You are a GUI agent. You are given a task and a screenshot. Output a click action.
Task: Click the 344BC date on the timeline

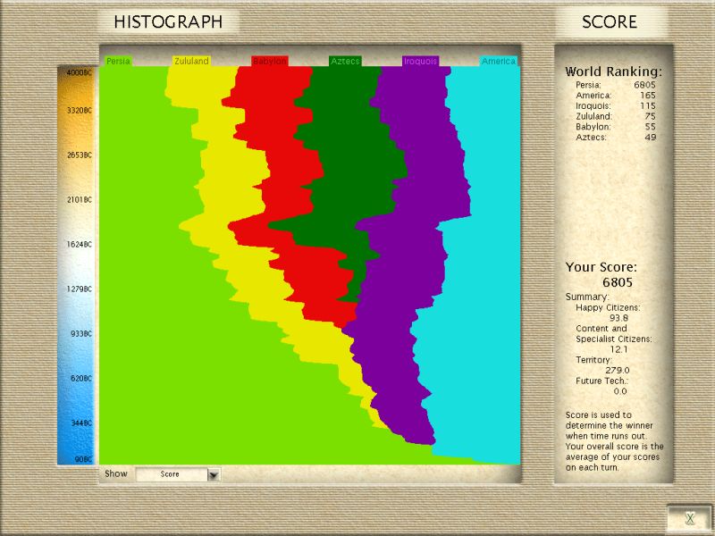81,423
